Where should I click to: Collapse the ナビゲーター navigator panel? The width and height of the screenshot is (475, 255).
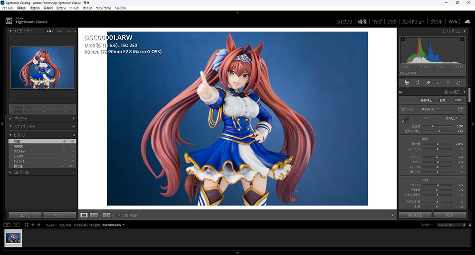pos(10,31)
